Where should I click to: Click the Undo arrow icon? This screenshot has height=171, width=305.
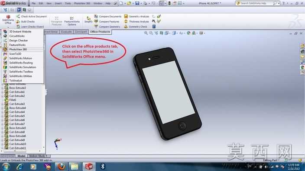point(154,3)
